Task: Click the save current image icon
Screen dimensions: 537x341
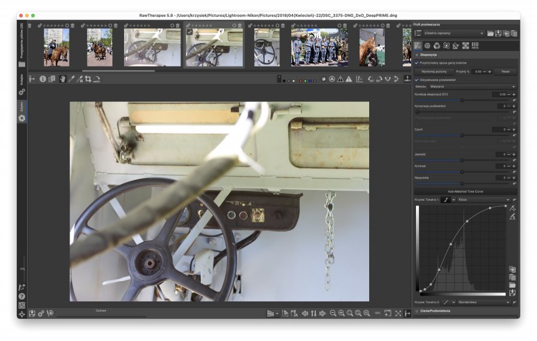Action: (x=32, y=313)
